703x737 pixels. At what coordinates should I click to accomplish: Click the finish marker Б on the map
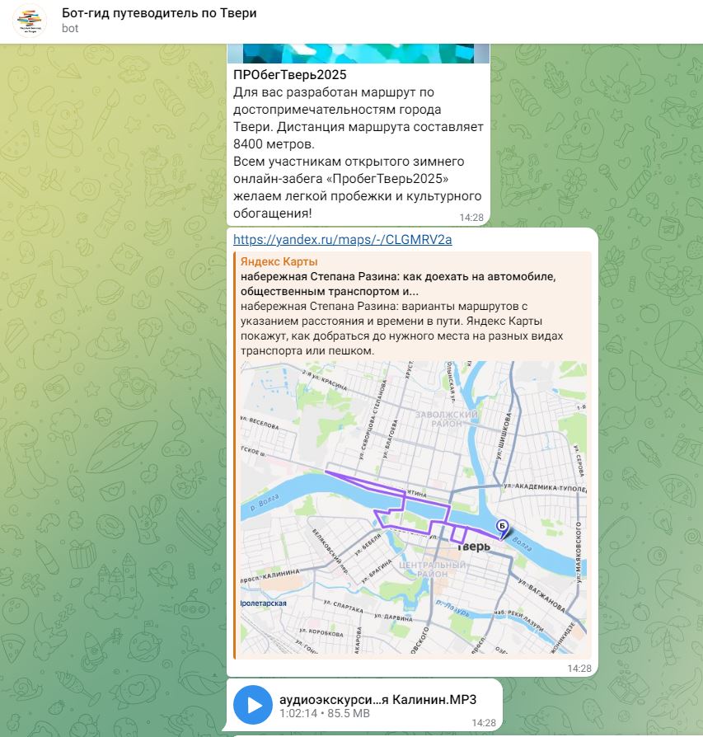tap(502, 524)
